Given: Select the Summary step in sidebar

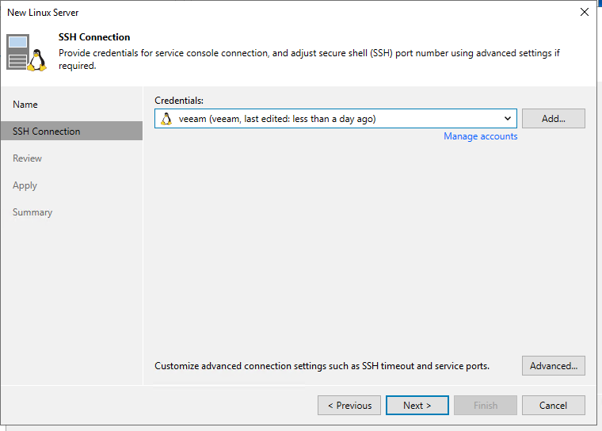Looking at the screenshot, I should (x=32, y=212).
